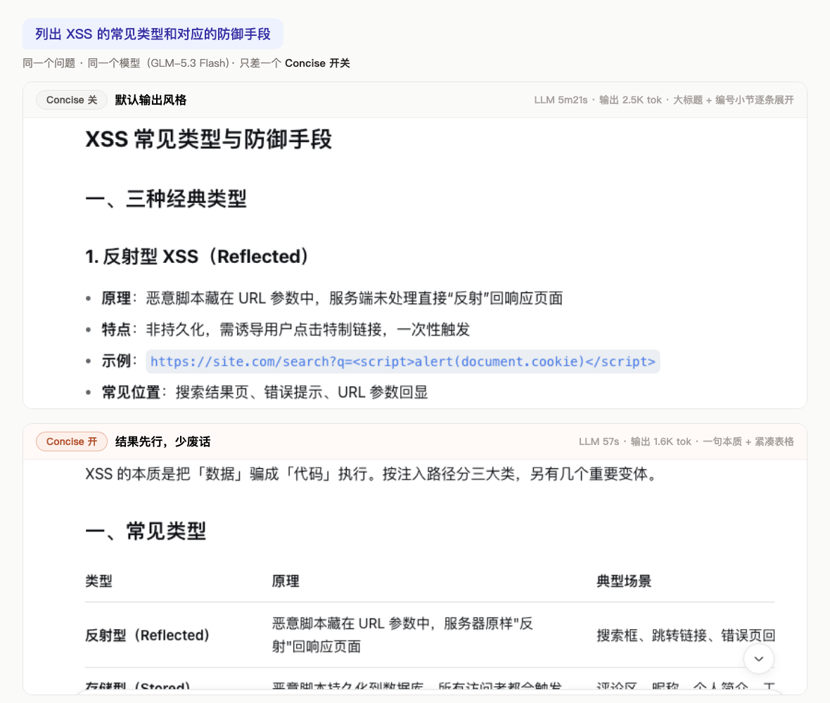Click the '典型场景' table column header
Viewport: 830px width, 703px height.
624,581
